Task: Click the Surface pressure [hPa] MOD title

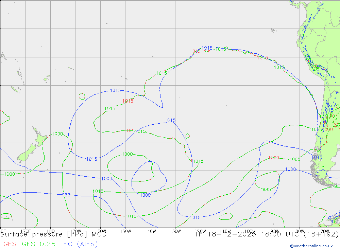Action: pyautogui.click(x=53, y=234)
